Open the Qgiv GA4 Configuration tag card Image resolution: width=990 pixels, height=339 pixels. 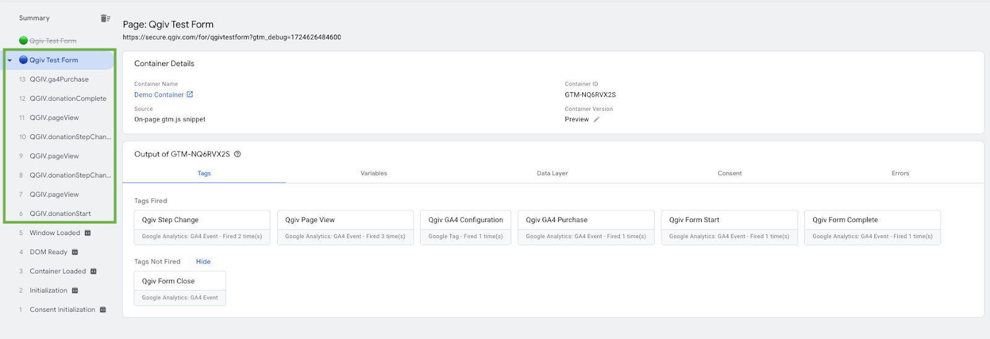coord(466,228)
